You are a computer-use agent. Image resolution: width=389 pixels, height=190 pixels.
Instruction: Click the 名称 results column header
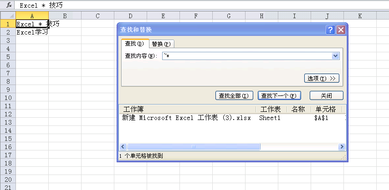[x=299, y=109]
